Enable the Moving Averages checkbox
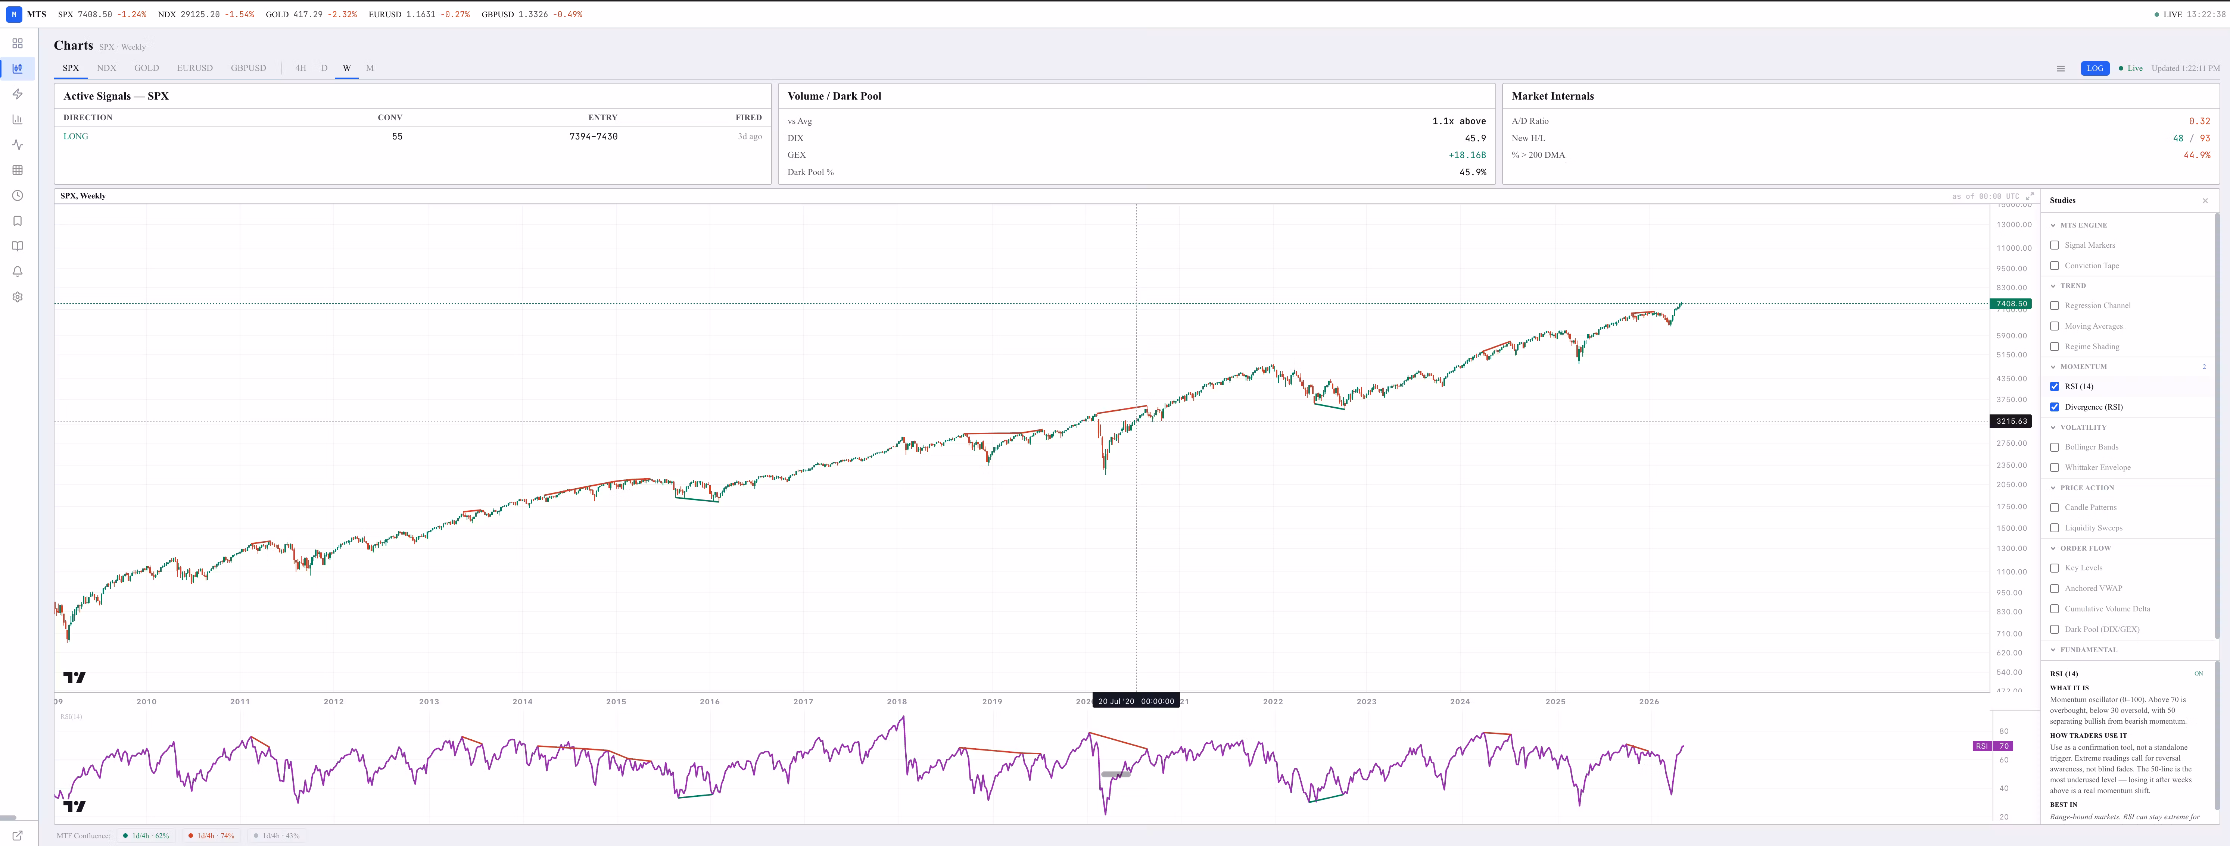This screenshot has height=846, width=2230. point(2054,326)
